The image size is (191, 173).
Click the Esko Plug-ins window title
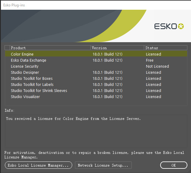(x=14, y=5)
